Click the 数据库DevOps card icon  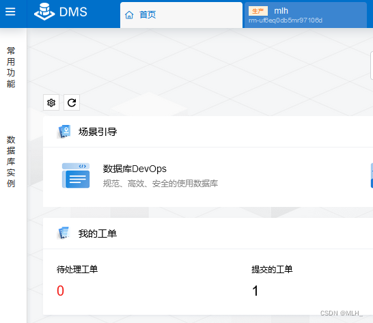76,175
